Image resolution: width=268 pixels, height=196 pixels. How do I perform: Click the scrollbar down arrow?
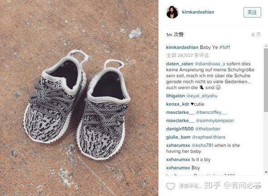pos(266,172)
